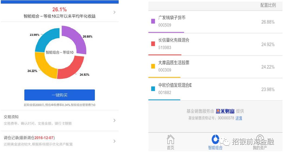
Task: Open fund 中欧价值发现混合E 001882
Action: (x=215, y=89)
